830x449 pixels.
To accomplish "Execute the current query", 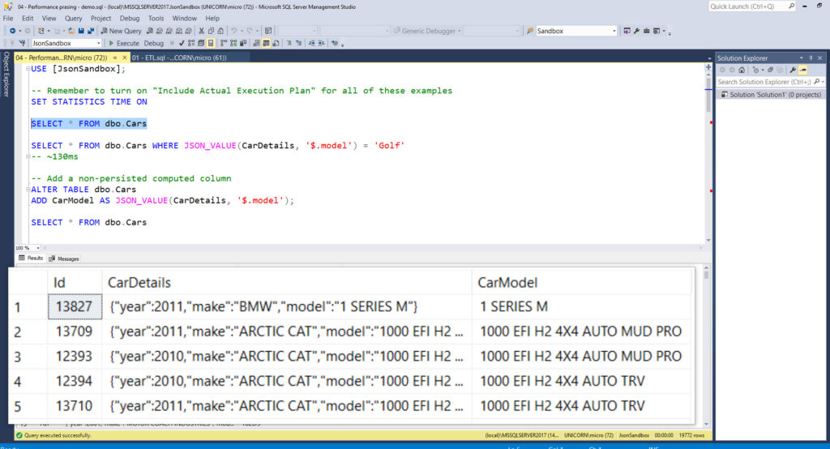I will click(124, 44).
